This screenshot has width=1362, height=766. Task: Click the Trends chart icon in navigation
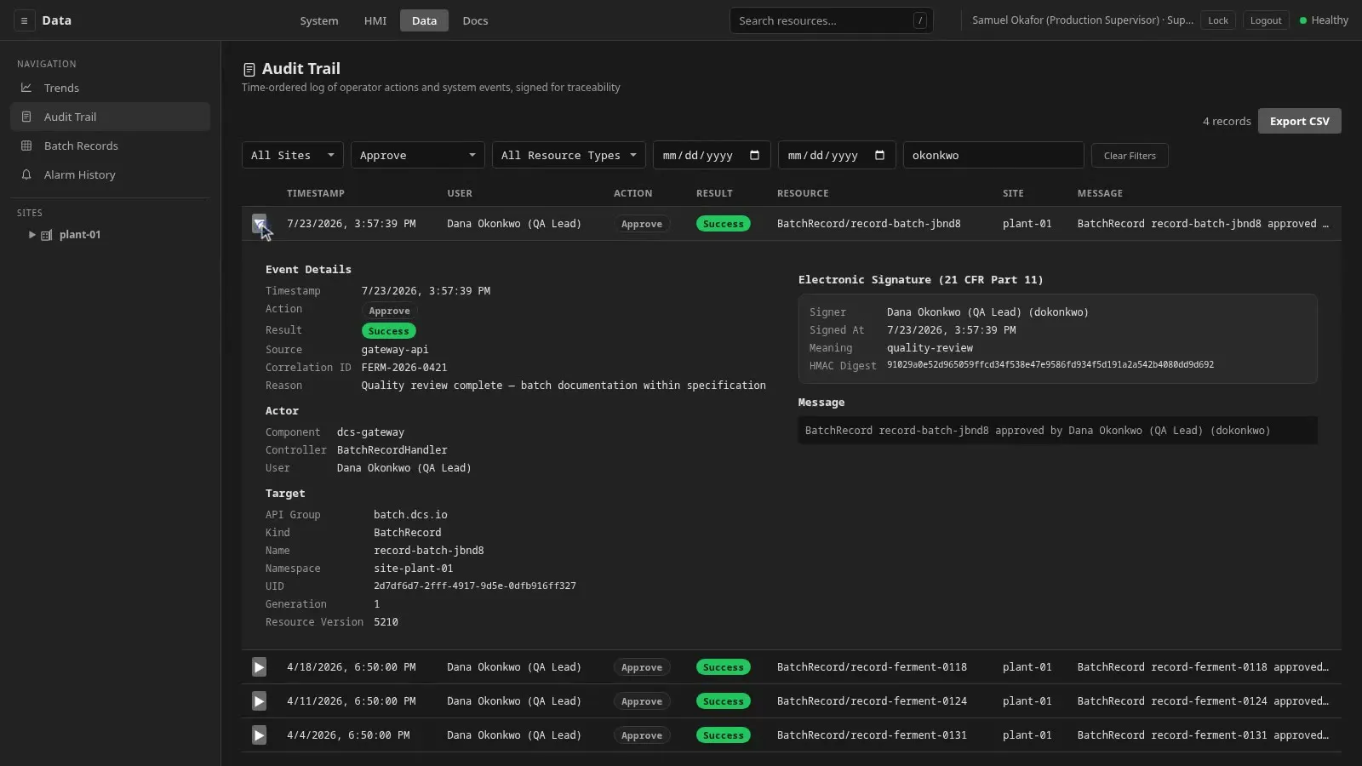pyautogui.click(x=26, y=88)
